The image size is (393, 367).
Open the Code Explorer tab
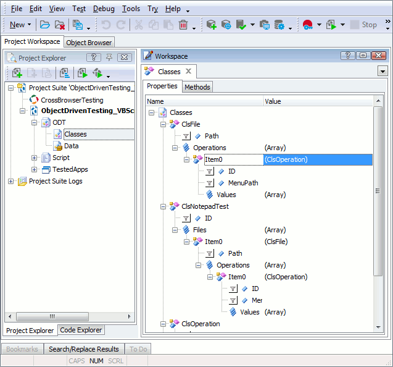(81, 331)
